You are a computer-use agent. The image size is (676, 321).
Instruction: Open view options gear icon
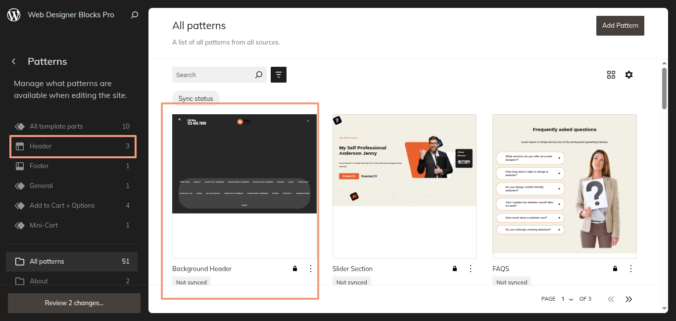[629, 75]
